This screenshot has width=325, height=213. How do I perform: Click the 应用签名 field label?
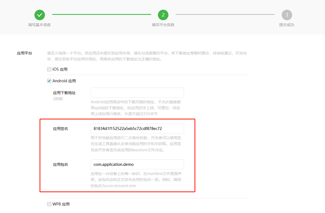pyautogui.click(x=61, y=129)
